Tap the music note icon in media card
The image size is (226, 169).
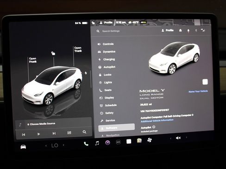point(20,125)
